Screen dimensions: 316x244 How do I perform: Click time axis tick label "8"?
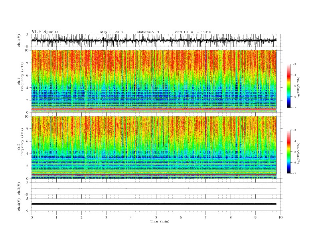(x=231, y=217)
